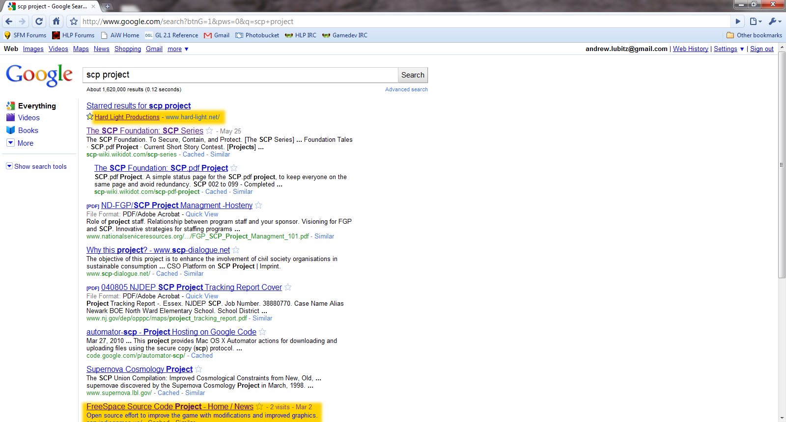Click the vertical scrollbar thumb
The height and width of the screenshot is (422, 786).
782,165
